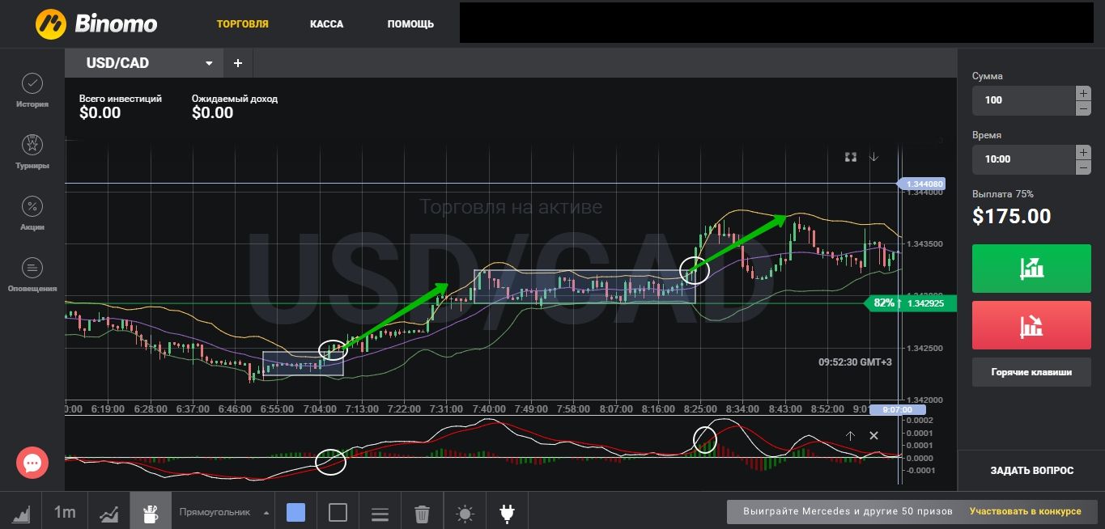Expand the USD/CAD asset dropdown

209,63
